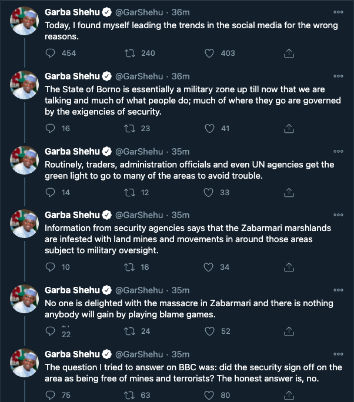Retweet the BBC question tweet
Image resolution: width=354 pixels, height=402 pixels.
point(130,395)
